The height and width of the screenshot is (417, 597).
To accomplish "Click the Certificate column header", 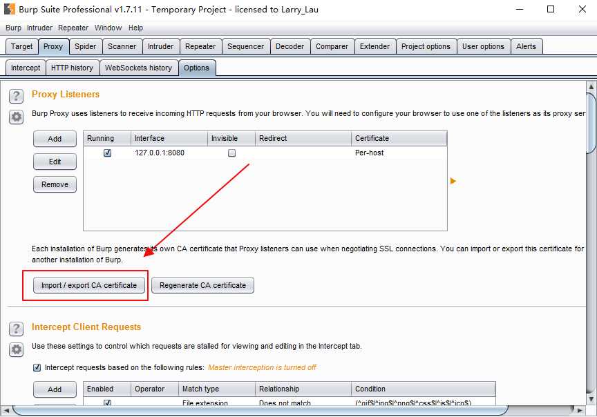I will (399, 139).
